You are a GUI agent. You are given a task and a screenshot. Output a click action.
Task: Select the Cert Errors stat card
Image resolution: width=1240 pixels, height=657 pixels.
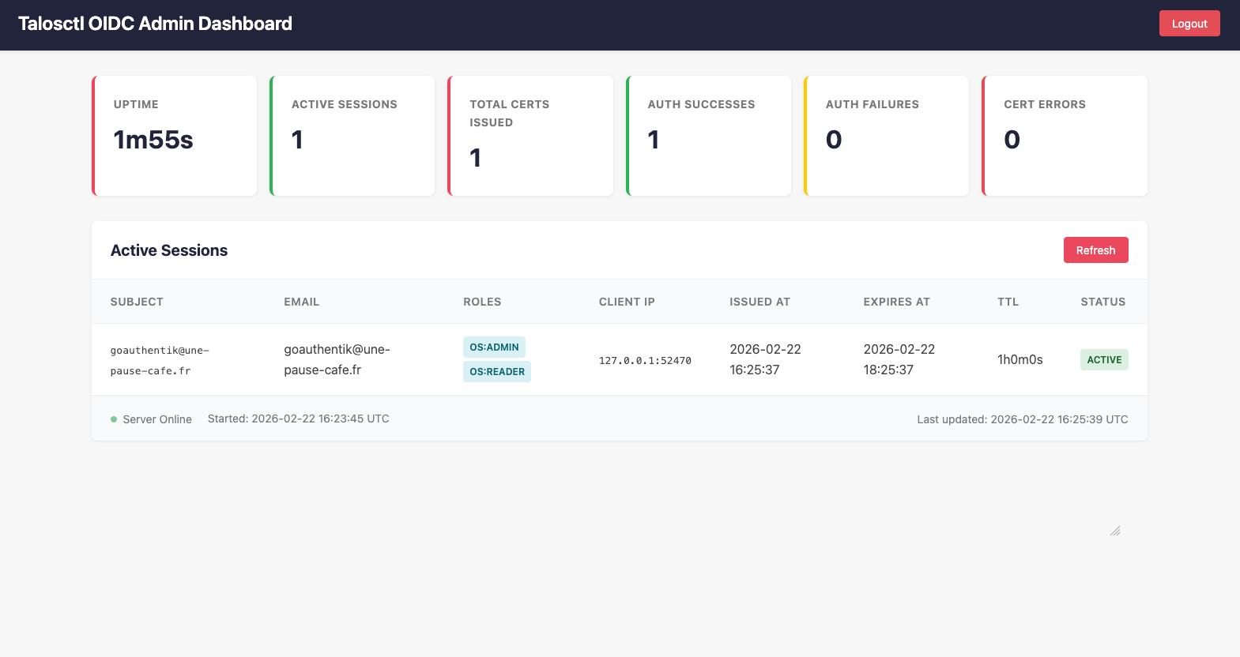pyautogui.click(x=1065, y=136)
